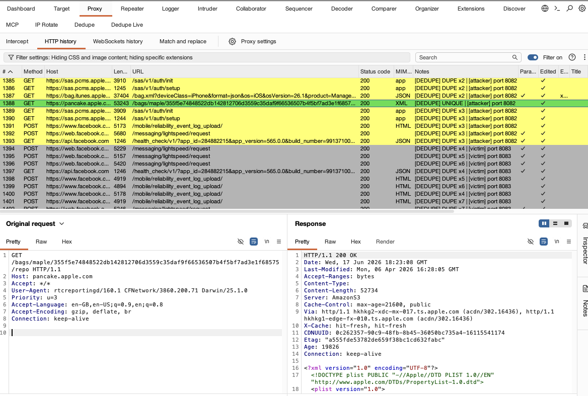Viewport: 588px width, 396px height.
Task: Sort by the Notes column header
Action: (466, 71)
